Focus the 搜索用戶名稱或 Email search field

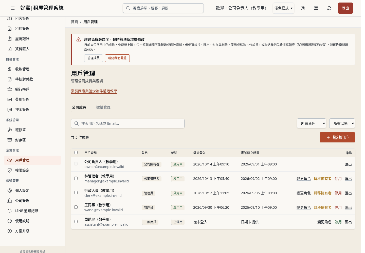click(128, 123)
